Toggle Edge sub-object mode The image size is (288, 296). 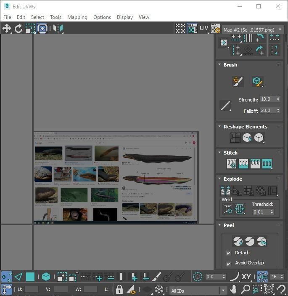point(18,277)
